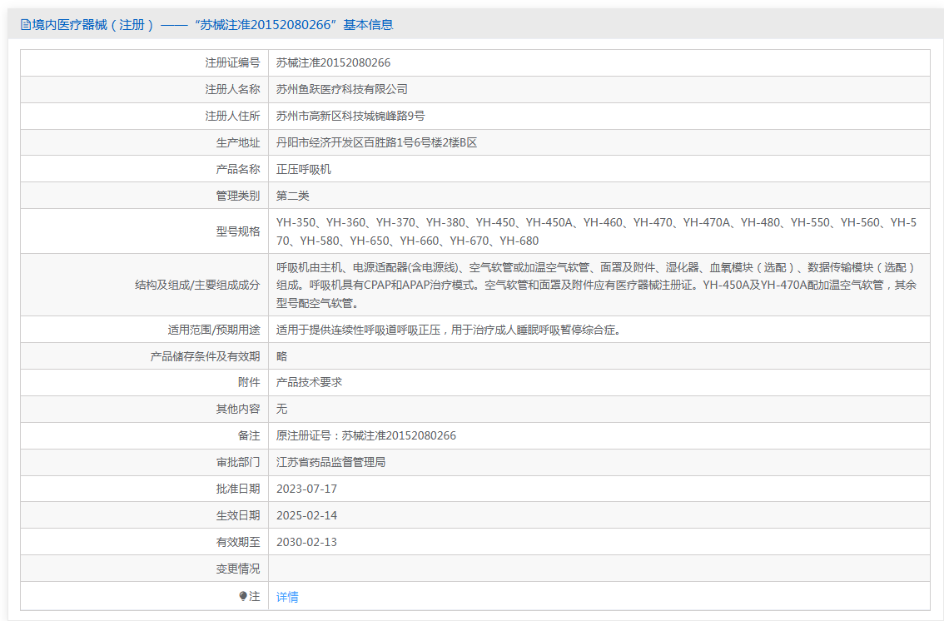Click the value 无
The image size is (944, 621).
coord(281,410)
